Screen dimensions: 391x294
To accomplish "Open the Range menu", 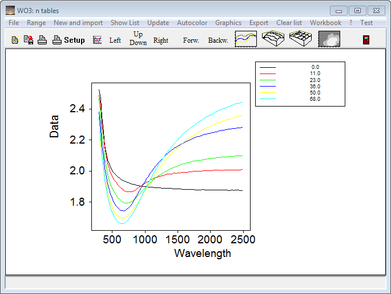I will coord(36,23).
